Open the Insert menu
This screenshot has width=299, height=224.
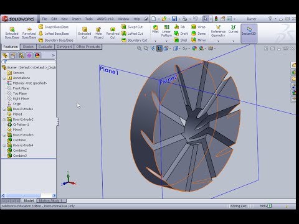76,19
